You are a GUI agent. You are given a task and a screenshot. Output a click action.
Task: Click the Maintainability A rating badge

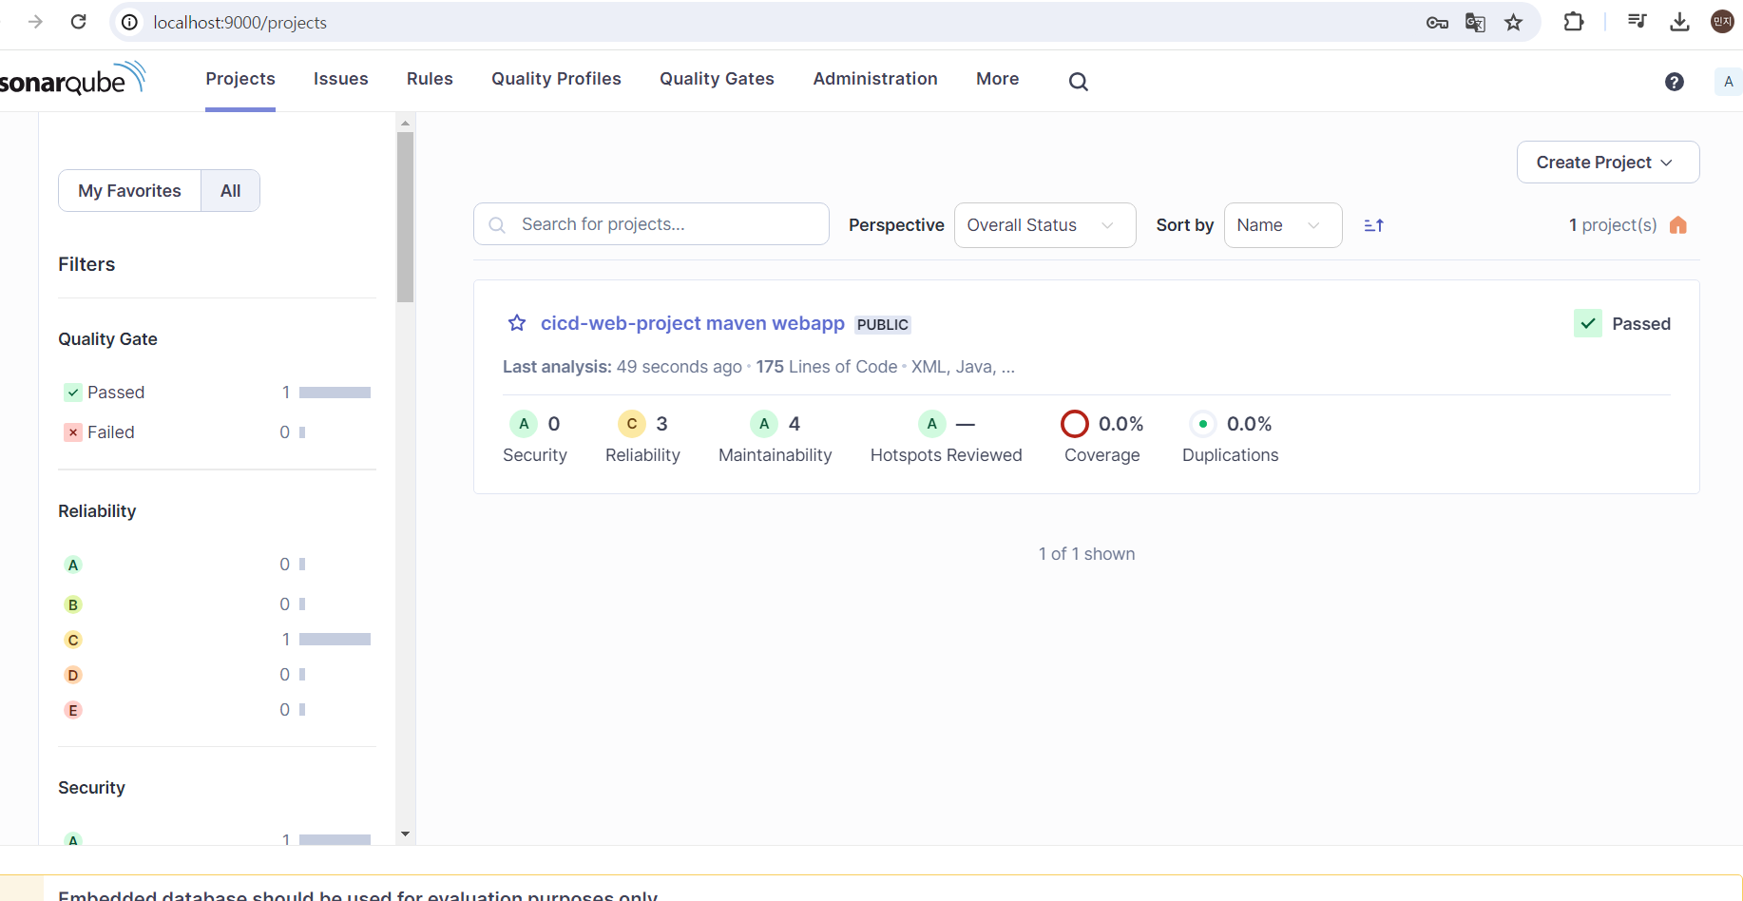click(x=764, y=424)
